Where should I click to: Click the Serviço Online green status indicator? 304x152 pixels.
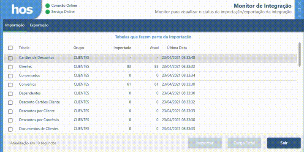[47, 12]
